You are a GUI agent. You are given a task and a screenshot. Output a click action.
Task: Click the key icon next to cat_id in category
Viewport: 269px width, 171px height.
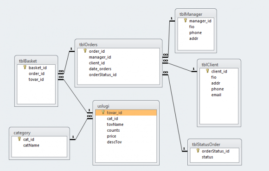point(19,139)
